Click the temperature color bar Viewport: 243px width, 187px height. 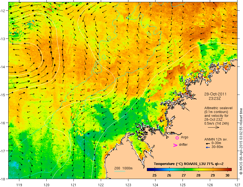pyautogui.click(x=189, y=170)
